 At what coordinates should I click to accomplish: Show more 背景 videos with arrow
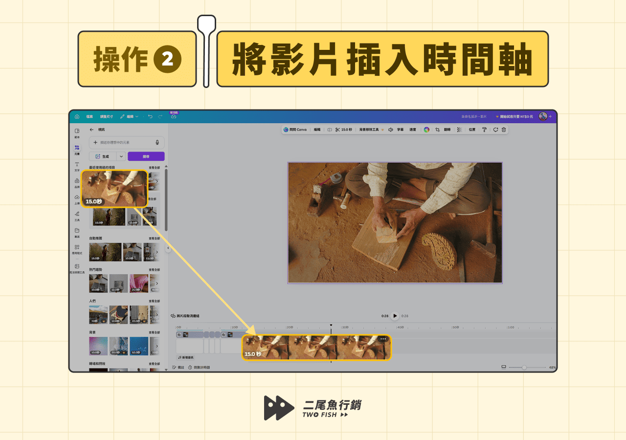click(x=157, y=346)
